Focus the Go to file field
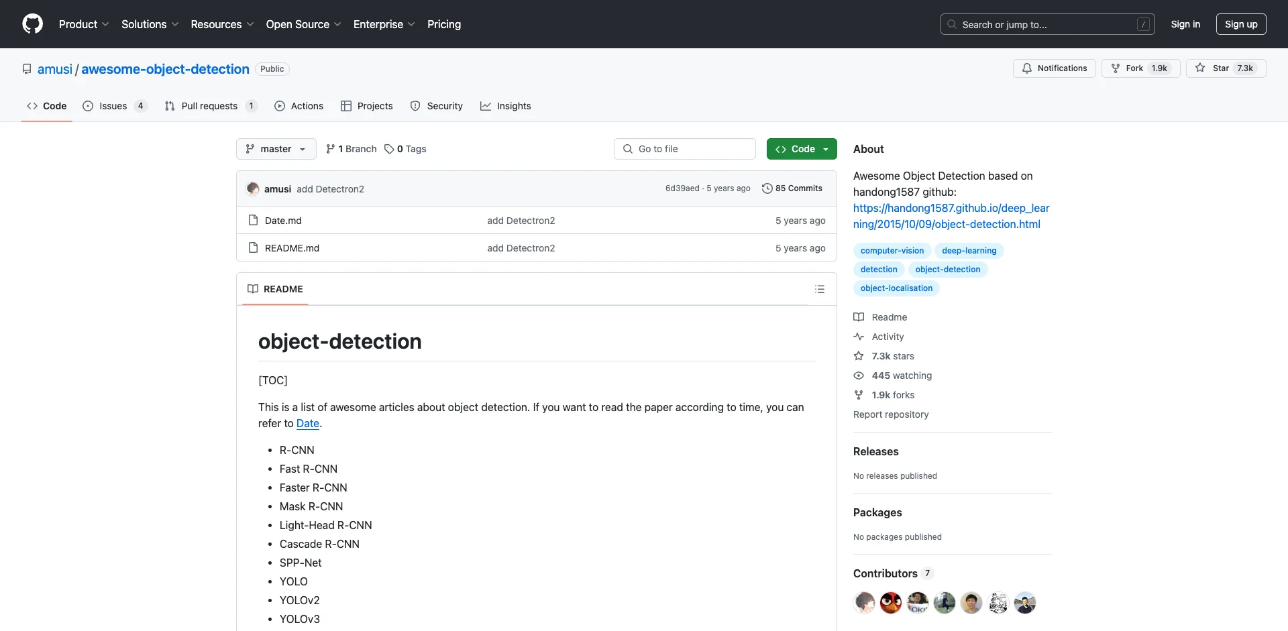This screenshot has height=631, width=1288. click(685, 149)
